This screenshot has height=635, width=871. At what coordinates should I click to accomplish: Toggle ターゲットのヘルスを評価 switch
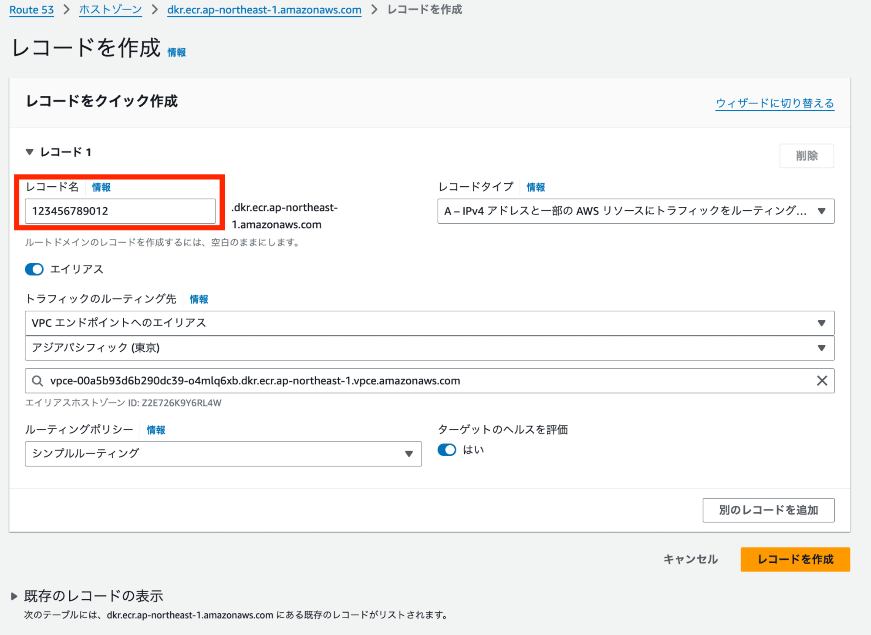pos(447,450)
